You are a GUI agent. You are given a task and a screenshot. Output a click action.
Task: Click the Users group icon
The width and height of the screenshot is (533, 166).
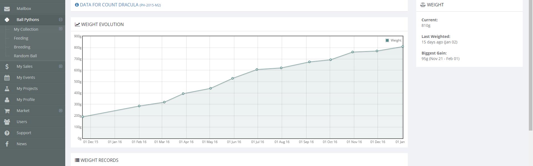click(x=7, y=122)
